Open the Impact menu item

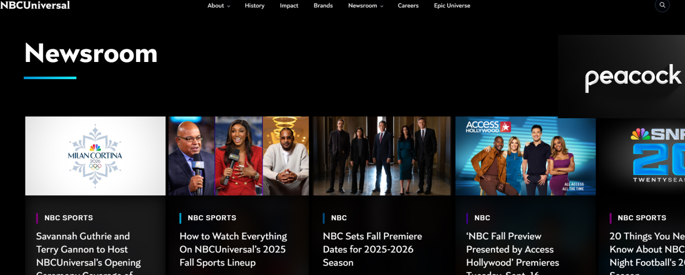pos(289,6)
